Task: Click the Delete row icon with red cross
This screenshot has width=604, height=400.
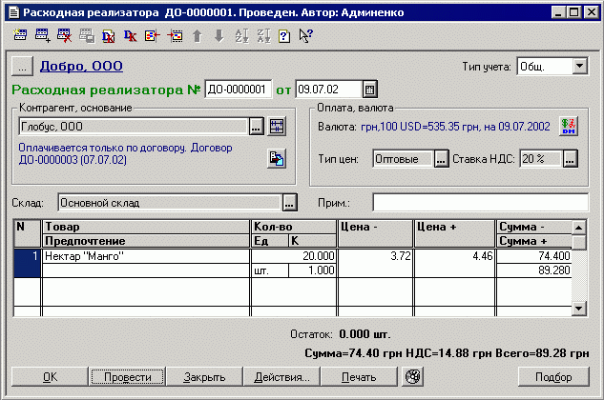Action: point(64,36)
